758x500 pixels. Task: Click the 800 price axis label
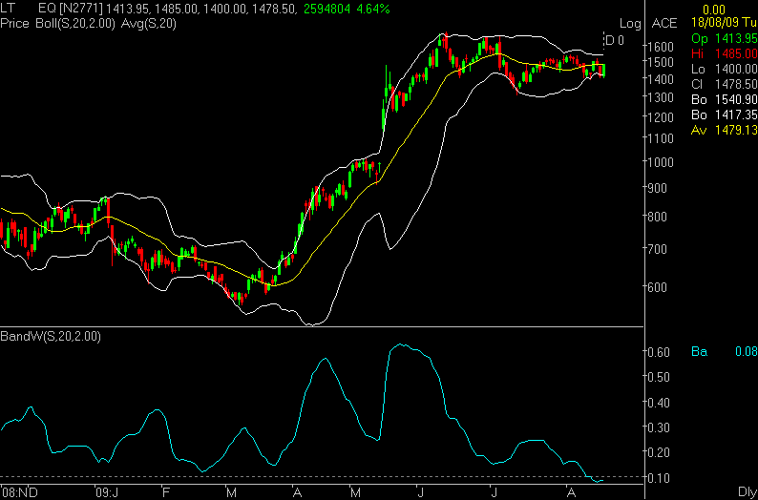point(659,217)
